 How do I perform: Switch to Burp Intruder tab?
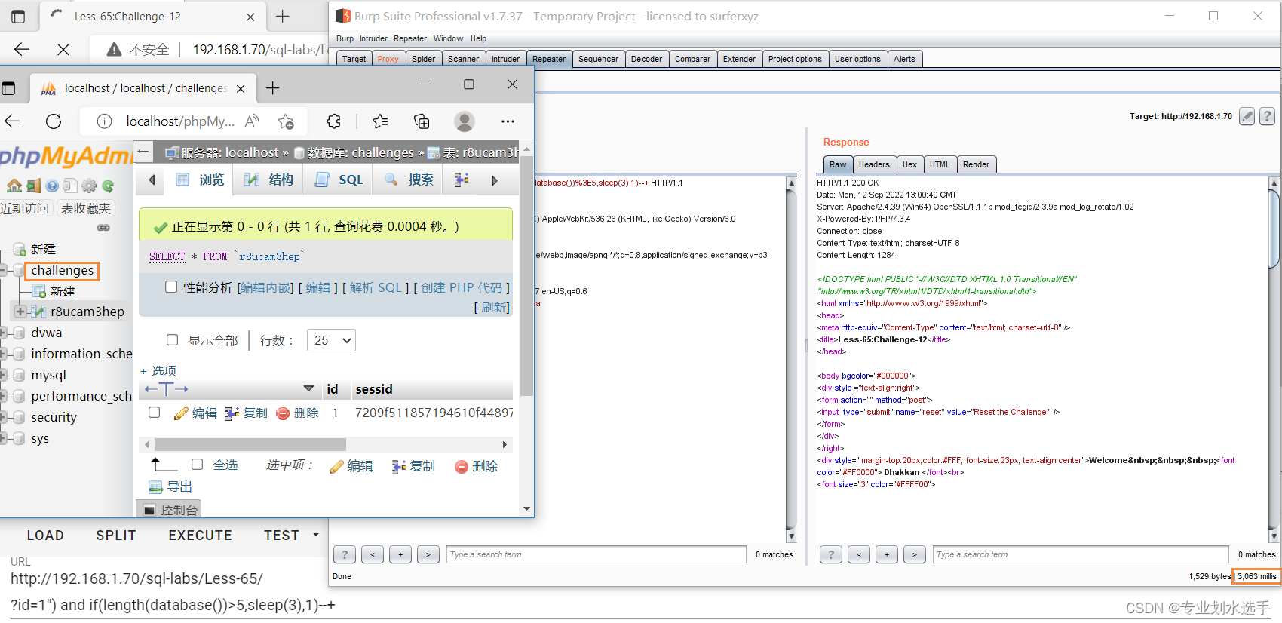click(x=505, y=59)
